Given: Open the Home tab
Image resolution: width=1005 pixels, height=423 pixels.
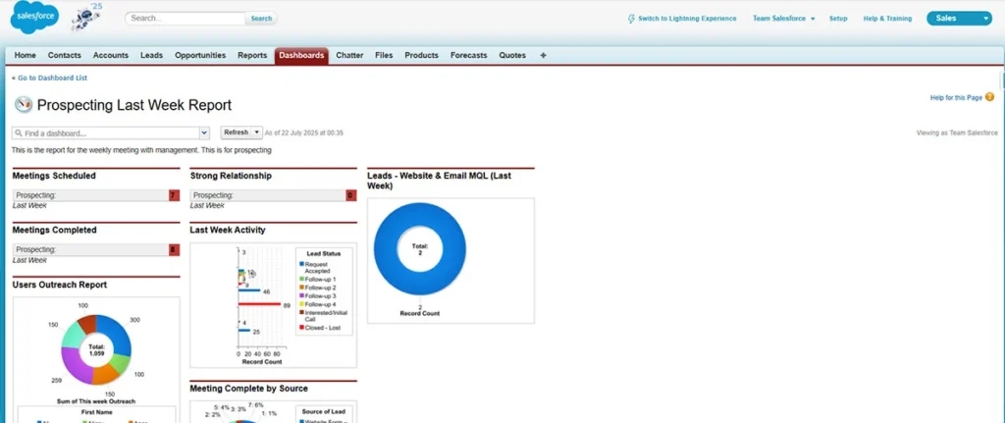Looking at the screenshot, I should coord(25,56).
